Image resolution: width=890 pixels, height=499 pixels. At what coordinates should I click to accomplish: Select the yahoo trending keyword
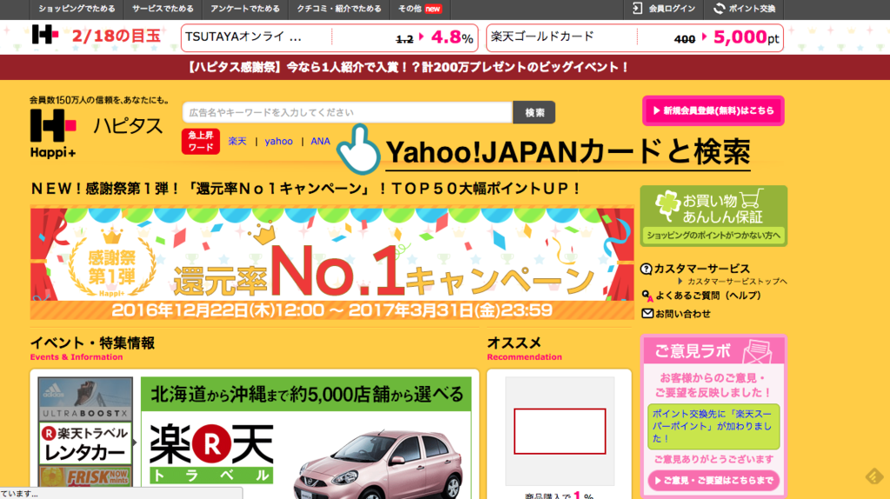[x=279, y=142]
